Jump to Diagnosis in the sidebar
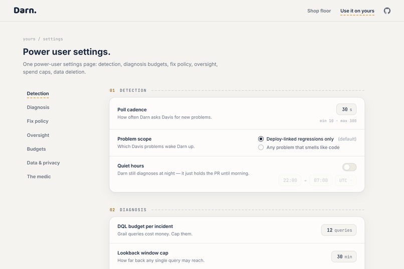The height and width of the screenshot is (269, 404). [x=38, y=107]
